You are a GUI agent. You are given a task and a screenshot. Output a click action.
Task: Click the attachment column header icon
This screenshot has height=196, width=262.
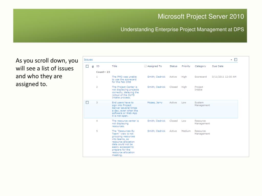pyautogui.click(x=93, y=67)
